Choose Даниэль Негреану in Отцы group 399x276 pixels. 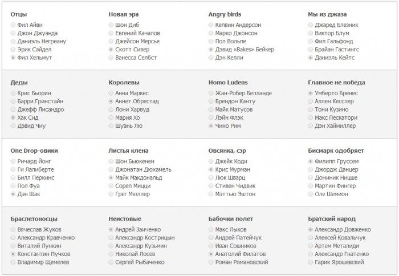click(13, 41)
